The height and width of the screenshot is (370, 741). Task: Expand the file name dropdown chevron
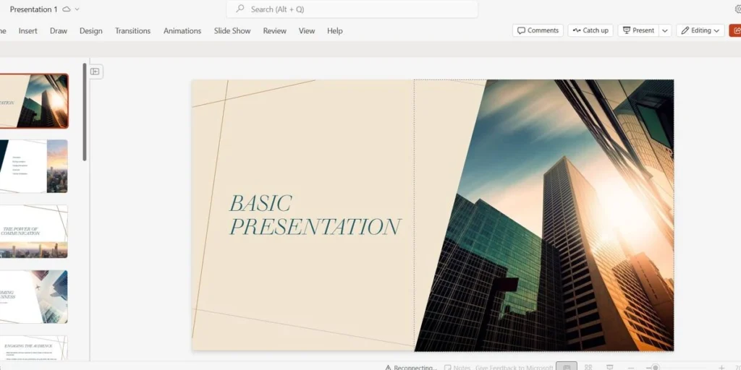click(77, 9)
